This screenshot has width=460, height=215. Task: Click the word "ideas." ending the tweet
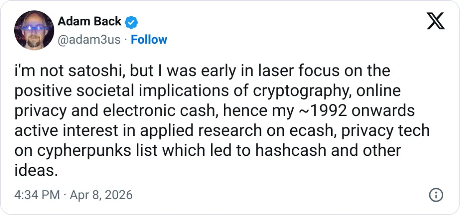coord(36,170)
